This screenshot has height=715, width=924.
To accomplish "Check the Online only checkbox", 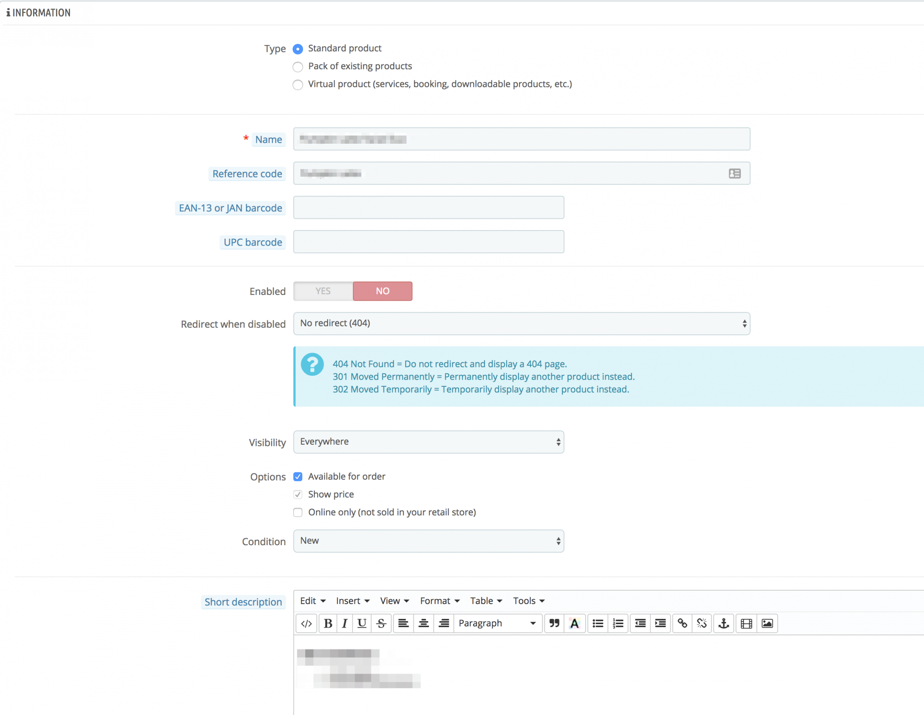I will (298, 512).
